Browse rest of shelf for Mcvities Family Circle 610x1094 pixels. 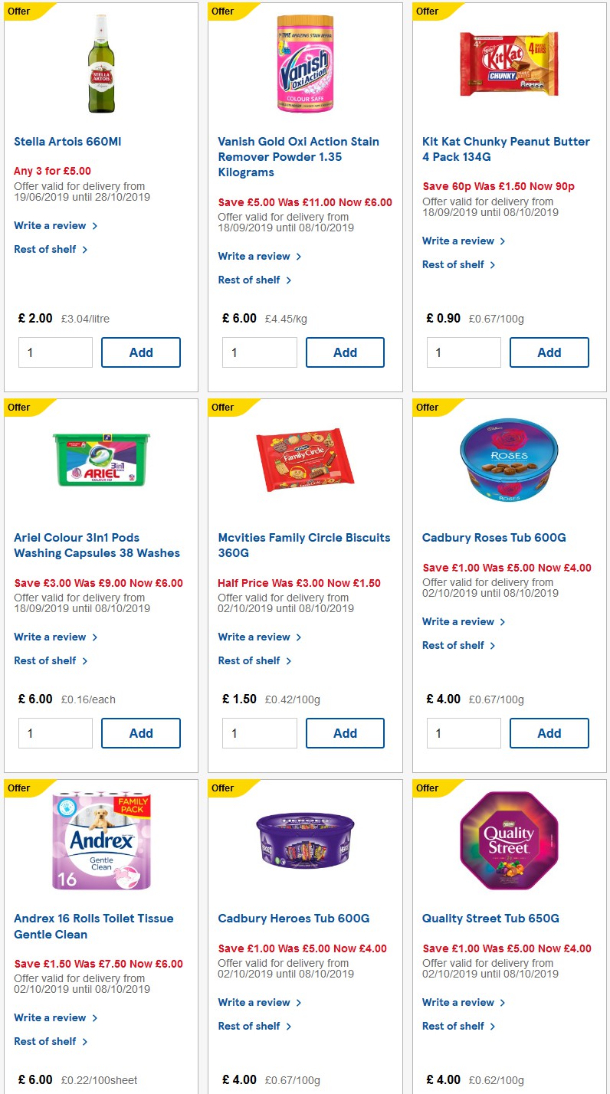pos(251,660)
